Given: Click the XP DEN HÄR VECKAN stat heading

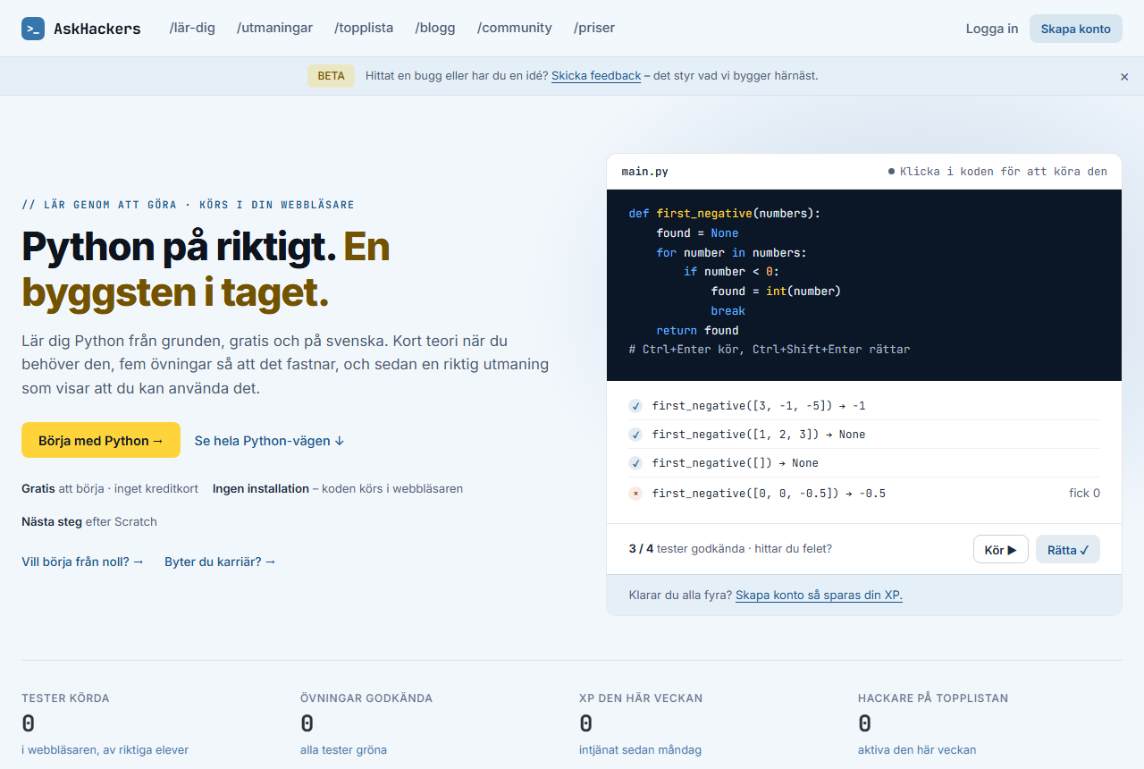Looking at the screenshot, I should pyautogui.click(x=641, y=697).
